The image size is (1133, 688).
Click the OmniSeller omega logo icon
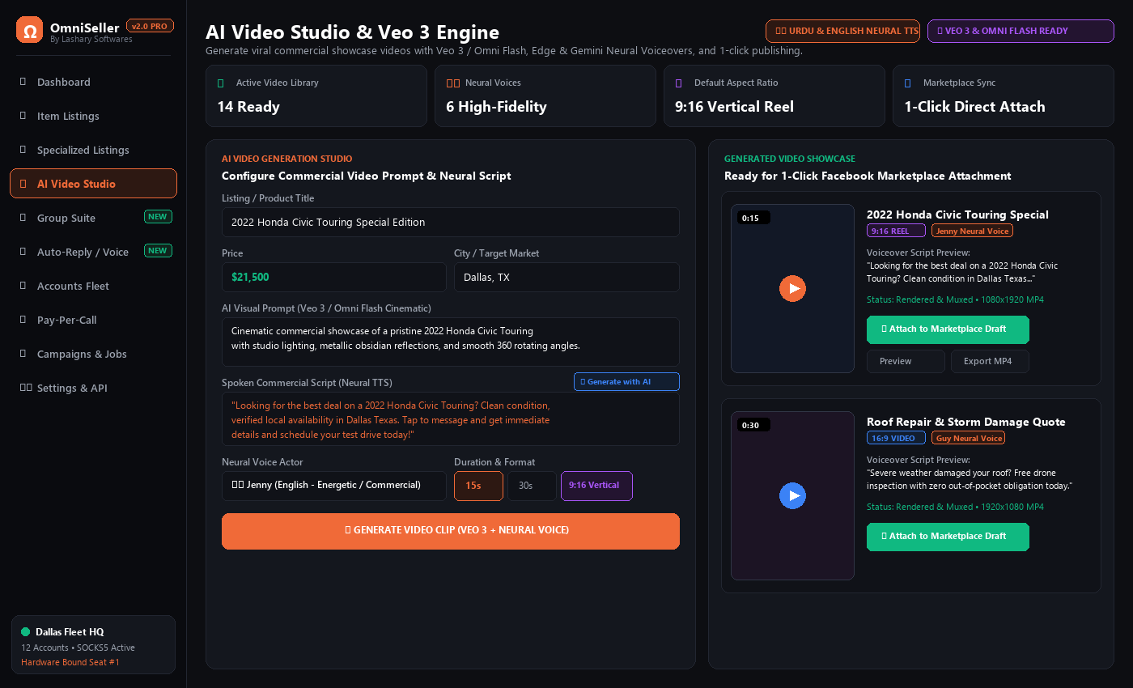[30, 30]
